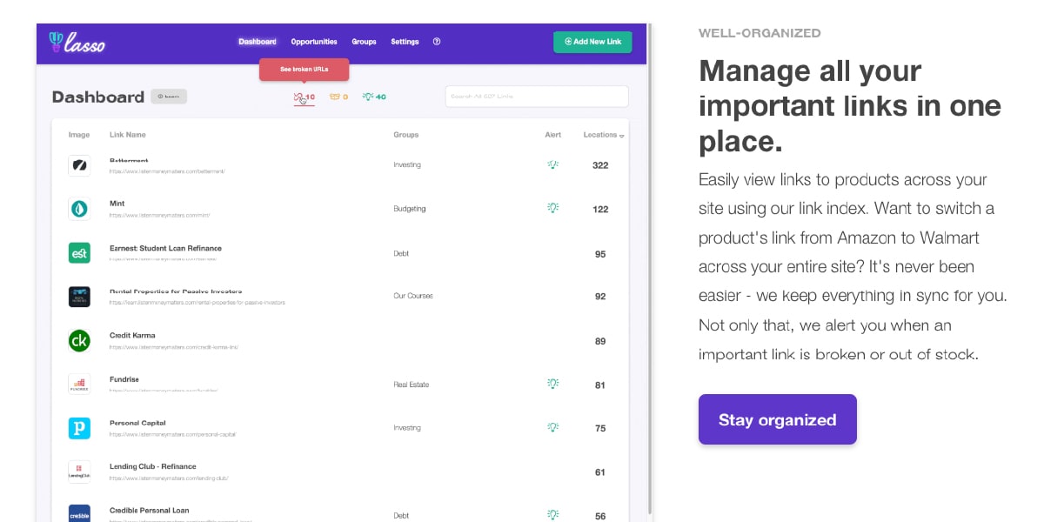Click the Mint logo image

pos(79,209)
